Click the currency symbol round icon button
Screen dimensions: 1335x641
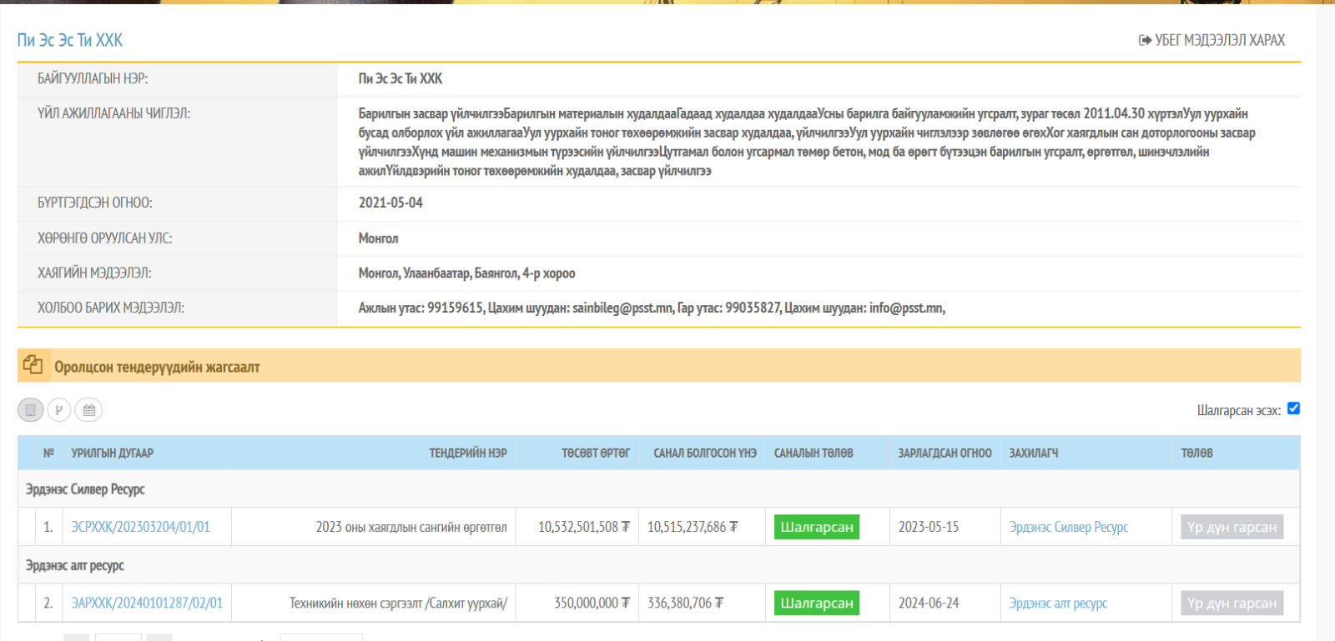(x=59, y=410)
